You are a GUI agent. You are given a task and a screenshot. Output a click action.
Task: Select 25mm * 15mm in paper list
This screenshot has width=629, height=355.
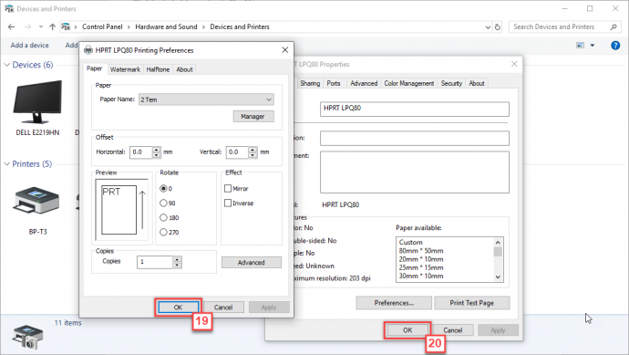421,267
